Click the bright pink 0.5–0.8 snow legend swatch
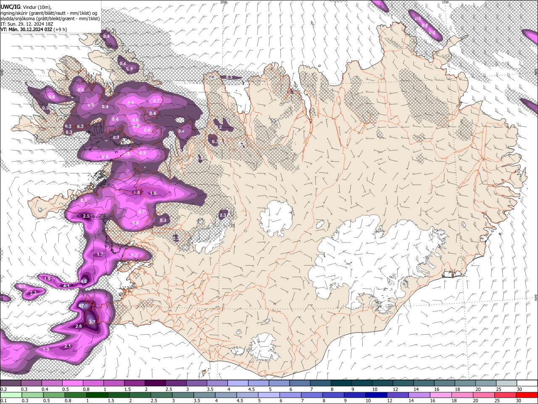 [x=72, y=383]
